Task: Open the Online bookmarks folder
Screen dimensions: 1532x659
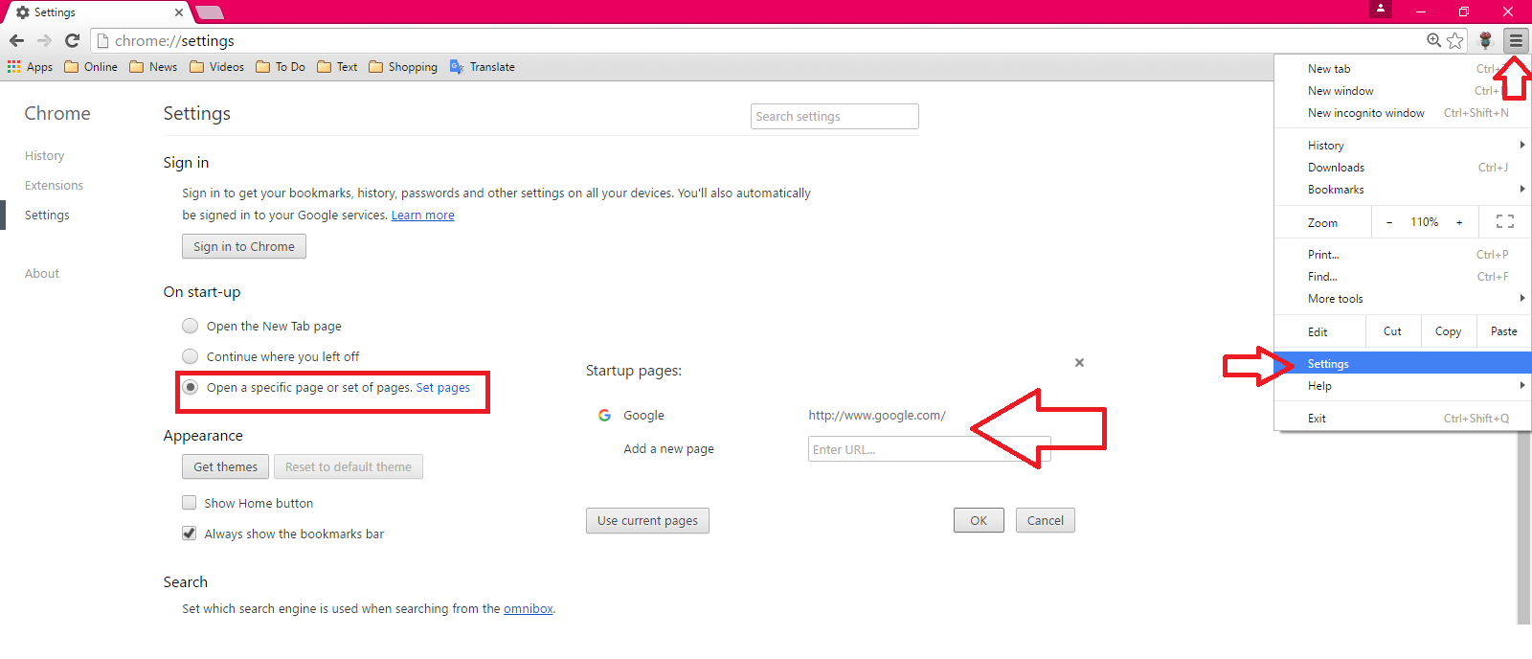Action: tap(91, 67)
